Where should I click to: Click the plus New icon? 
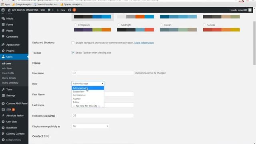(x=58, y=10)
